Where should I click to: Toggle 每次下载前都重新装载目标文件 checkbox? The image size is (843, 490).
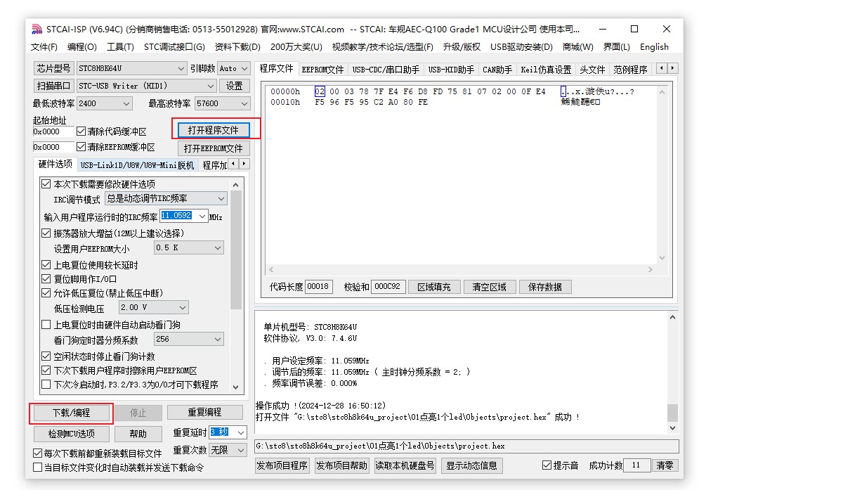[x=38, y=453]
